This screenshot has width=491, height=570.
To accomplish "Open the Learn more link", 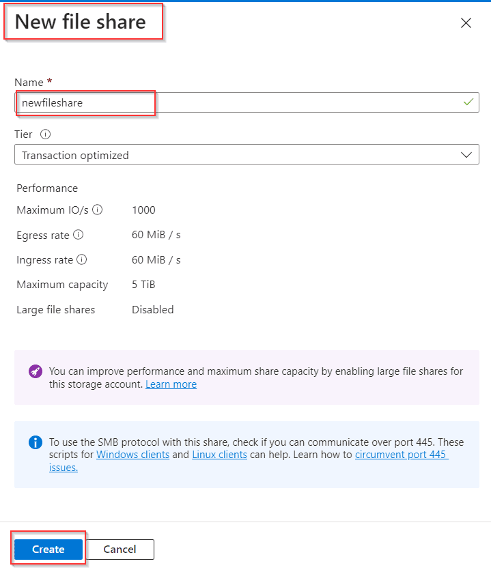I will (171, 384).
